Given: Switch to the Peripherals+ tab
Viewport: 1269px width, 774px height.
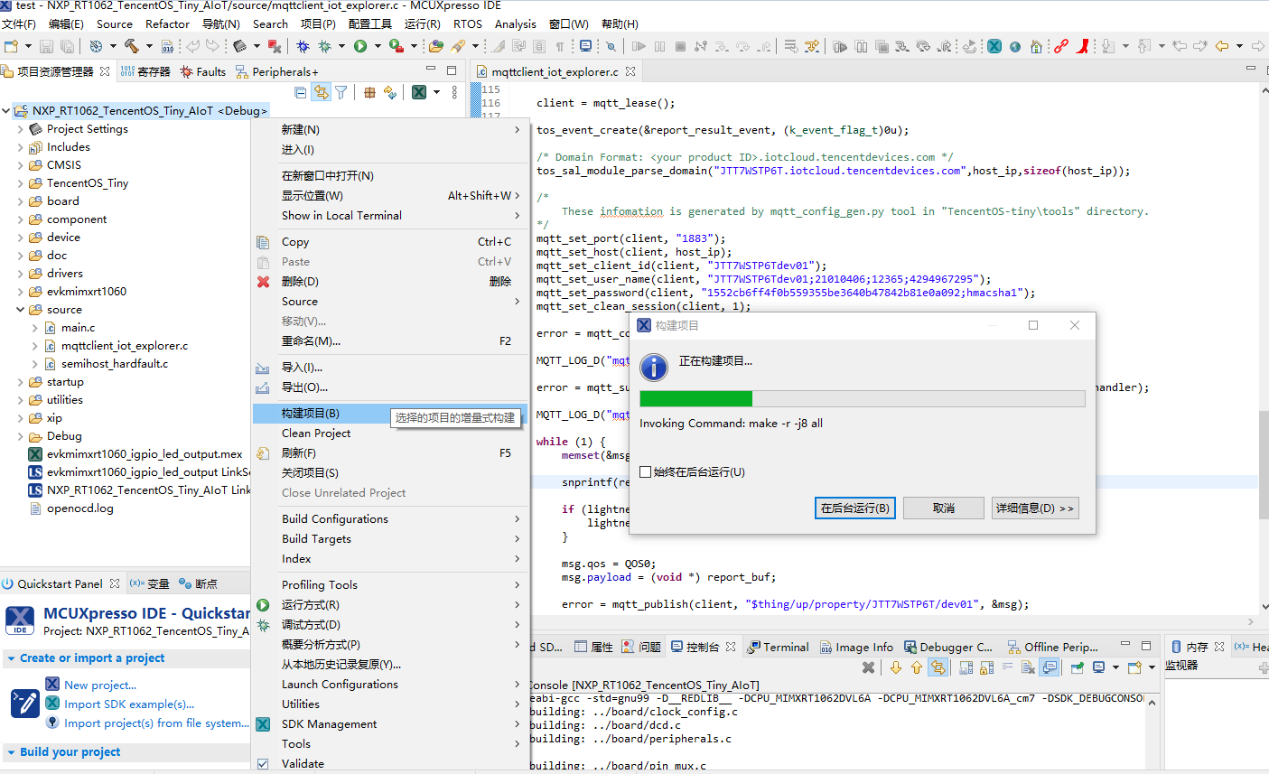Looking at the screenshot, I should [277, 71].
